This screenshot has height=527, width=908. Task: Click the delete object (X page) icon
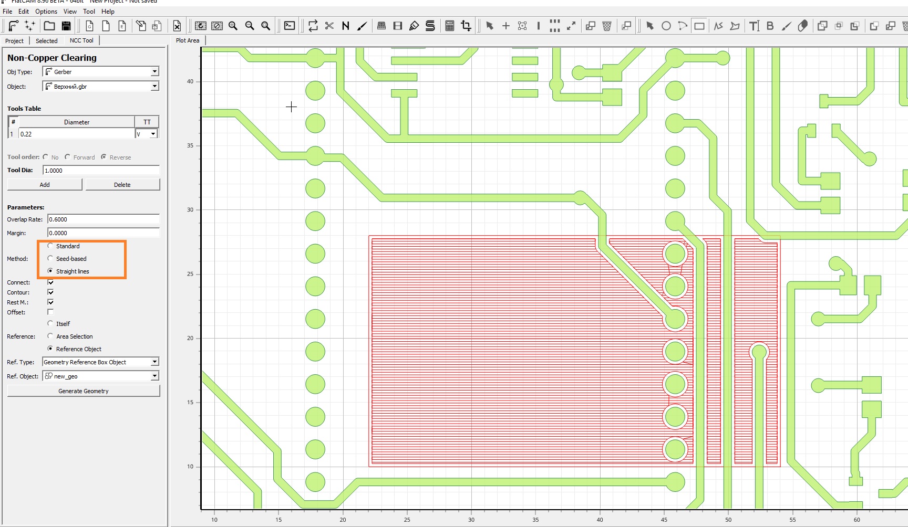pyautogui.click(x=177, y=26)
